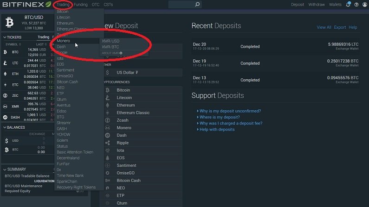Select Bitcoin Cash in the Trading dropdown
The image size is (369, 207).
click(67, 82)
